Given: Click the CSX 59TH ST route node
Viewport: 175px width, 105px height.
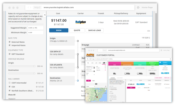Looking at the screenshot, I should (78, 54).
